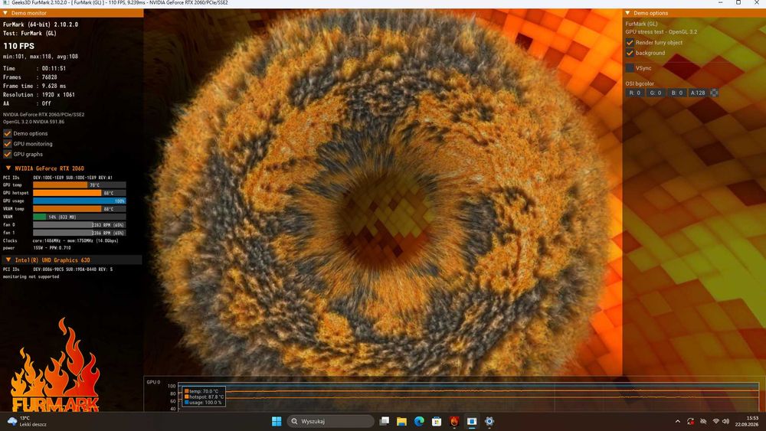Enable the VSync checkbox

630,68
